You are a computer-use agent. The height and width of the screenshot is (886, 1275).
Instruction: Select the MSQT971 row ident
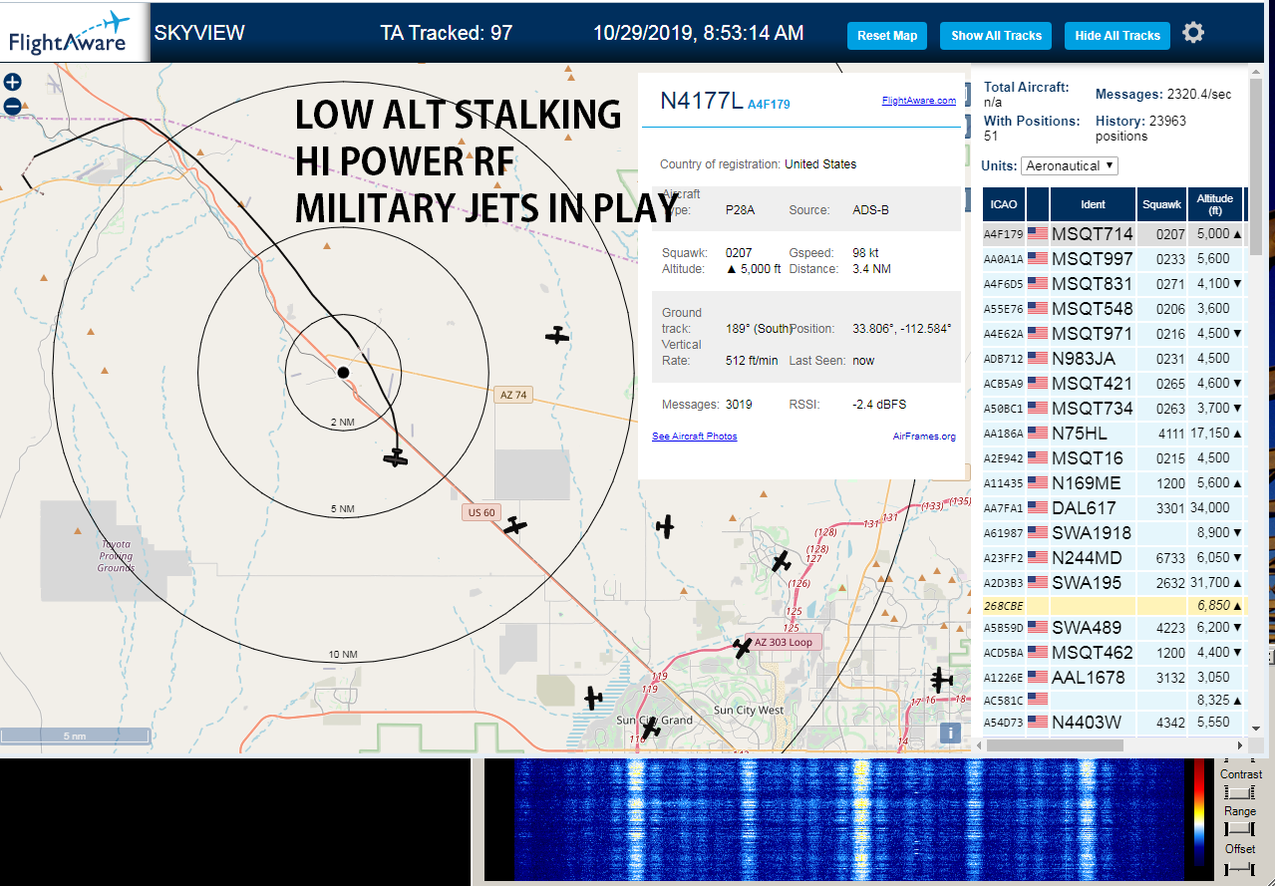pyautogui.click(x=1093, y=333)
